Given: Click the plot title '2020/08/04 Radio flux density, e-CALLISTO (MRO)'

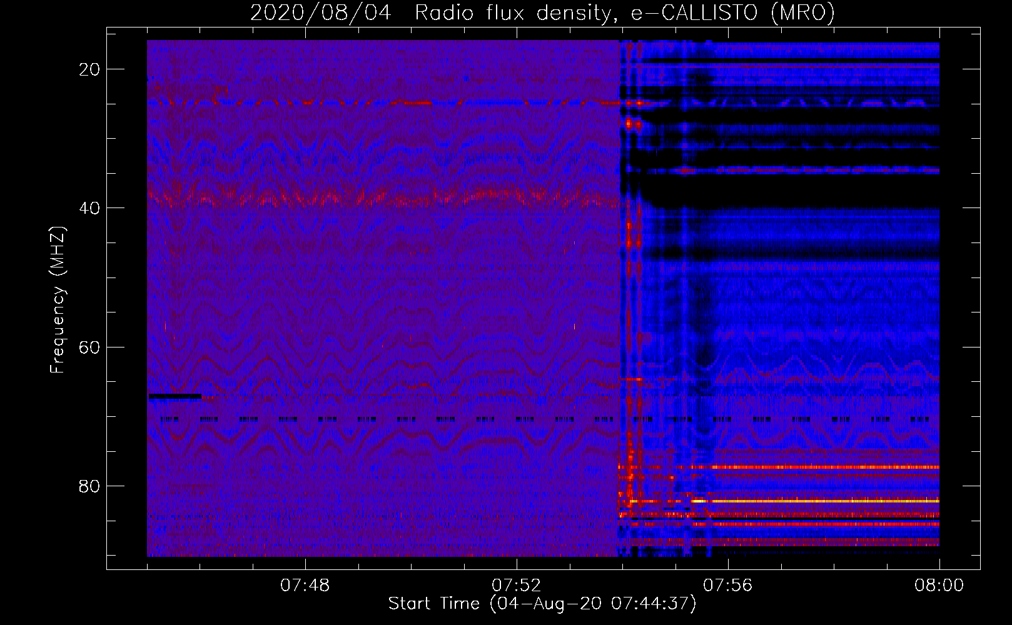Looking at the screenshot, I should [542, 12].
